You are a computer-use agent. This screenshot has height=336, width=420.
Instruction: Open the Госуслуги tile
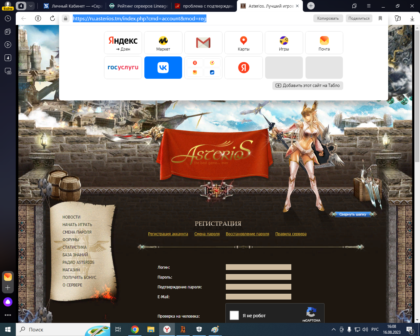tap(123, 68)
